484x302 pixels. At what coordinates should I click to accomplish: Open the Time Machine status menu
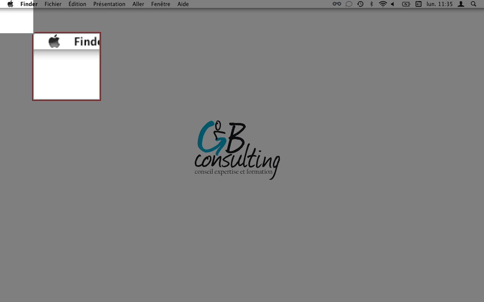click(x=360, y=4)
